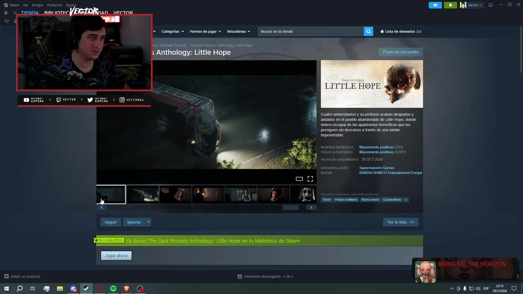The height and width of the screenshot is (294, 523).
Task: Open File Explorer from taskbar
Action: pos(60,289)
